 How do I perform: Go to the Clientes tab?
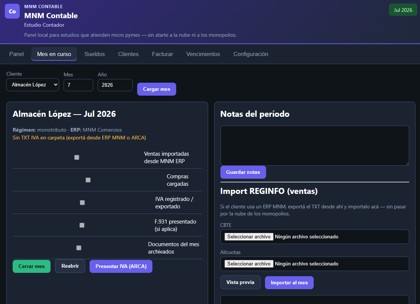pos(128,54)
